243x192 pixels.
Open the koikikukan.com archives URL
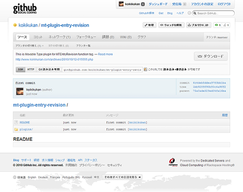point(54,60)
